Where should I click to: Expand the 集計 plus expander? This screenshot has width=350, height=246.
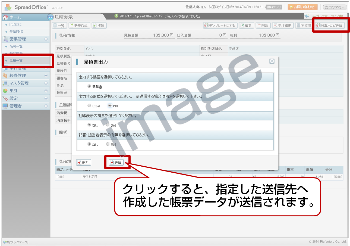pos(46,91)
